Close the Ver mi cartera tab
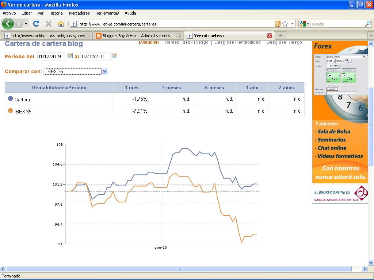This screenshot has height=280, width=374. tap(270, 36)
